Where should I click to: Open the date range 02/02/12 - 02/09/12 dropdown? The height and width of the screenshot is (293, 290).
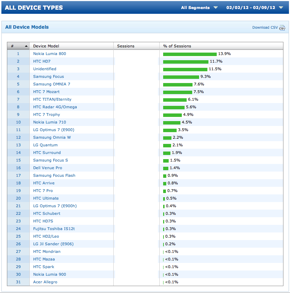click(255, 8)
